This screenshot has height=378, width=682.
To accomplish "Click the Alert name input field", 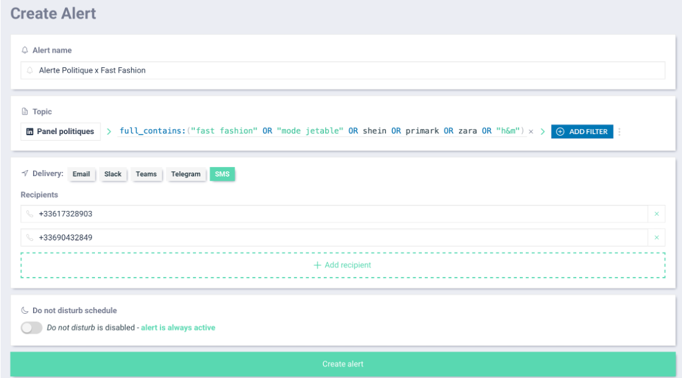I will point(343,70).
